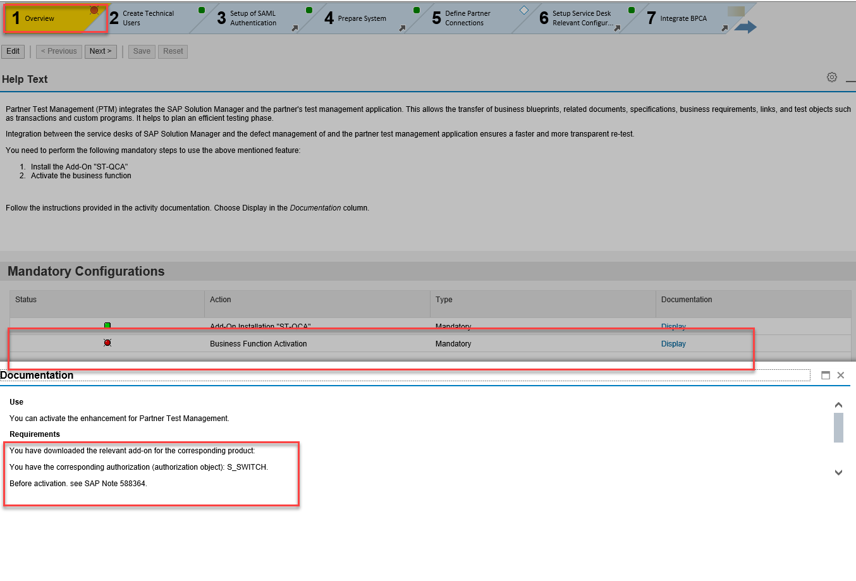Go to step 2 Create Technical Users
This screenshot has width=856, height=581.
[148, 18]
